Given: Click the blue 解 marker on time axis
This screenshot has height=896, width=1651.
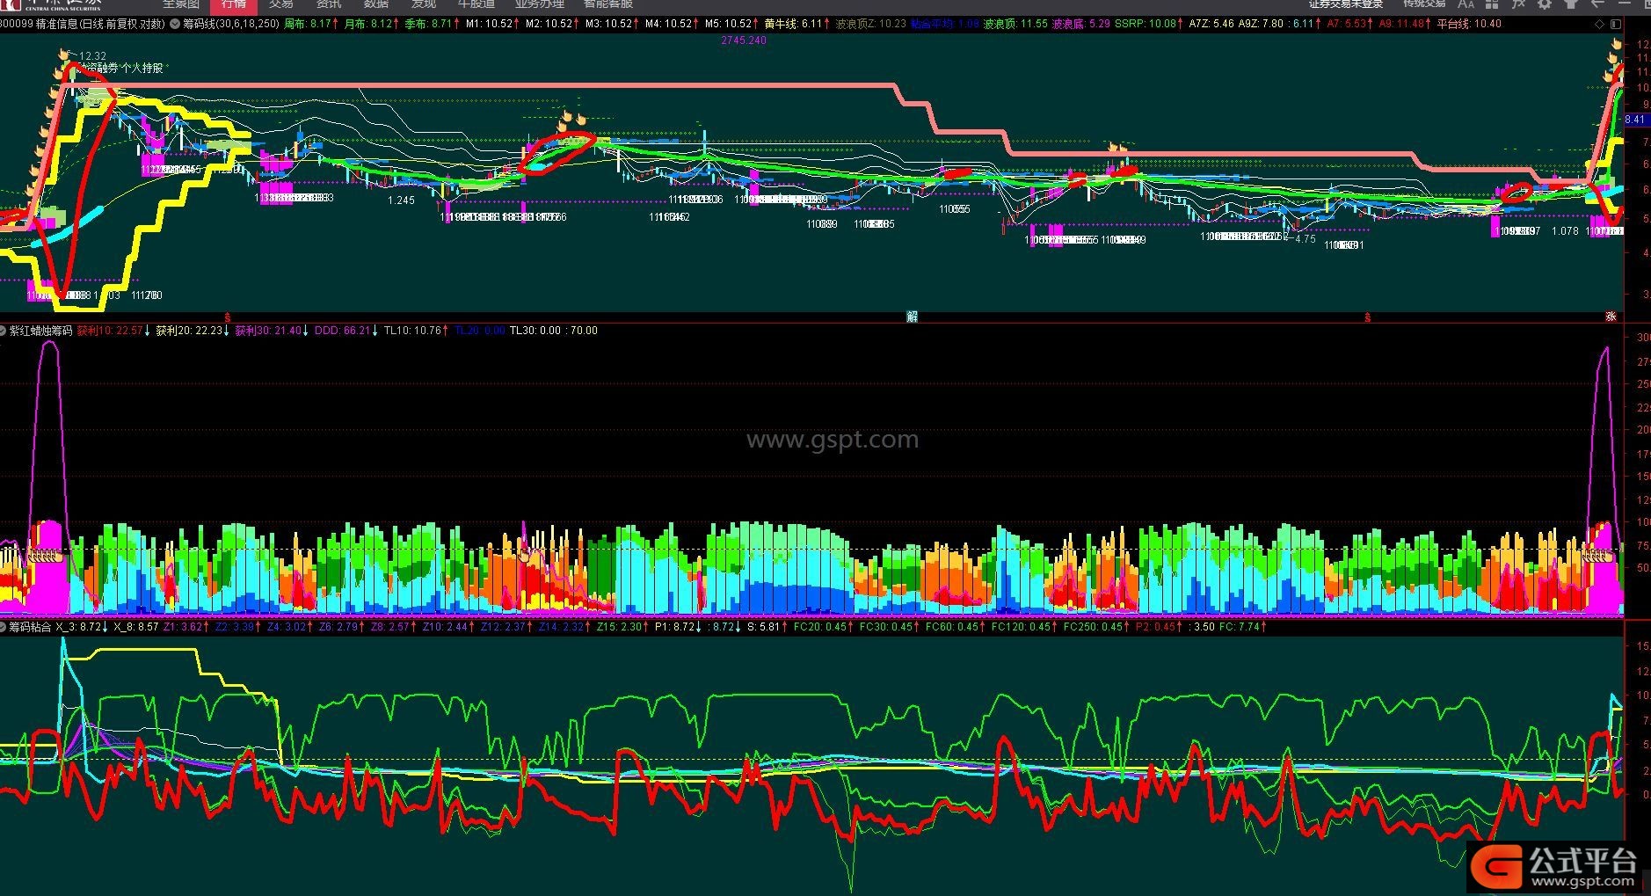Looking at the screenshot, I should tap(912, 317).
